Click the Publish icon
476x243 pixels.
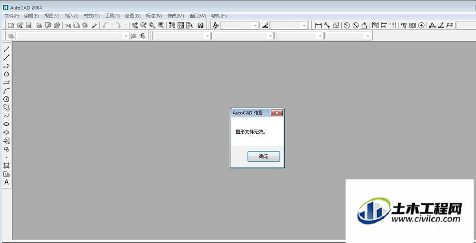tap(57, 26)
